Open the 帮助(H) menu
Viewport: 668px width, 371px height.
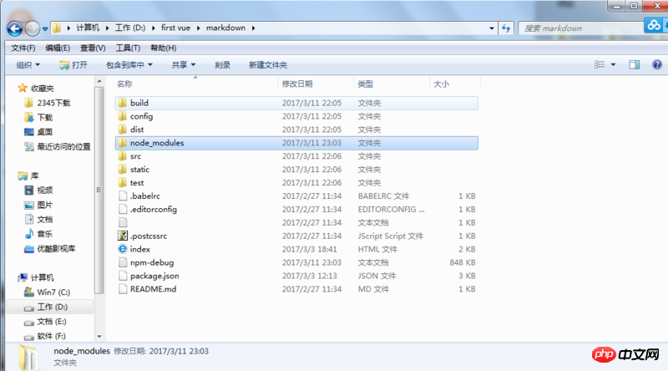163,48
